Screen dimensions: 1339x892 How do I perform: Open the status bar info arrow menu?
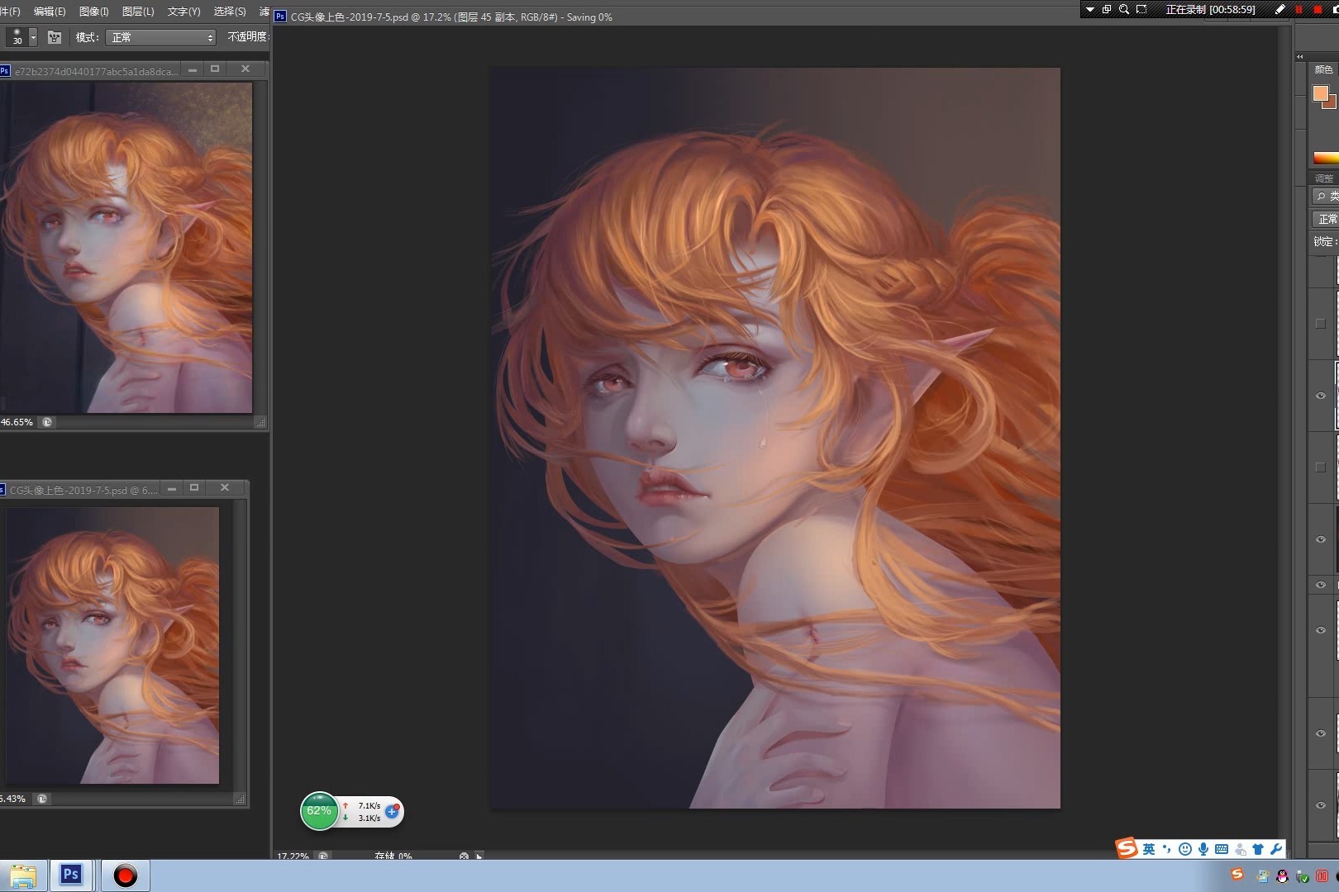479,856
